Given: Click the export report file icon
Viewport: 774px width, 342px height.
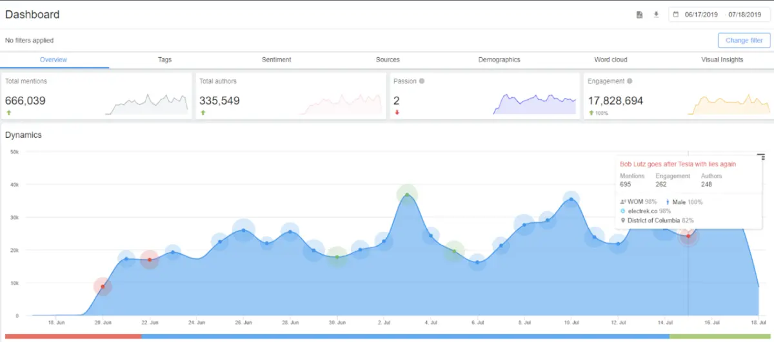Looking at the screenshot, I should coord(639,15).
